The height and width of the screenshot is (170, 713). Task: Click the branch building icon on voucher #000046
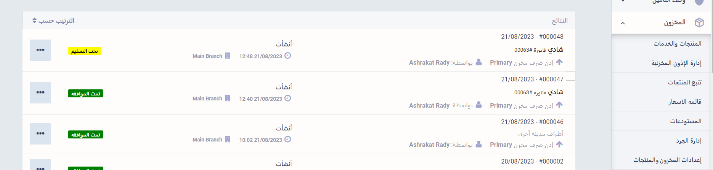tap(228, 139)
